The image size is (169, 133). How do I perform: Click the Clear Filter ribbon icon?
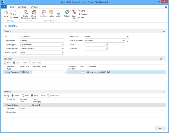tap(74, 13)
